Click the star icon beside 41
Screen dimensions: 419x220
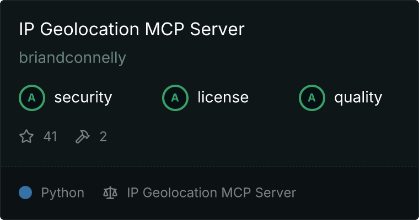point(26,136)
